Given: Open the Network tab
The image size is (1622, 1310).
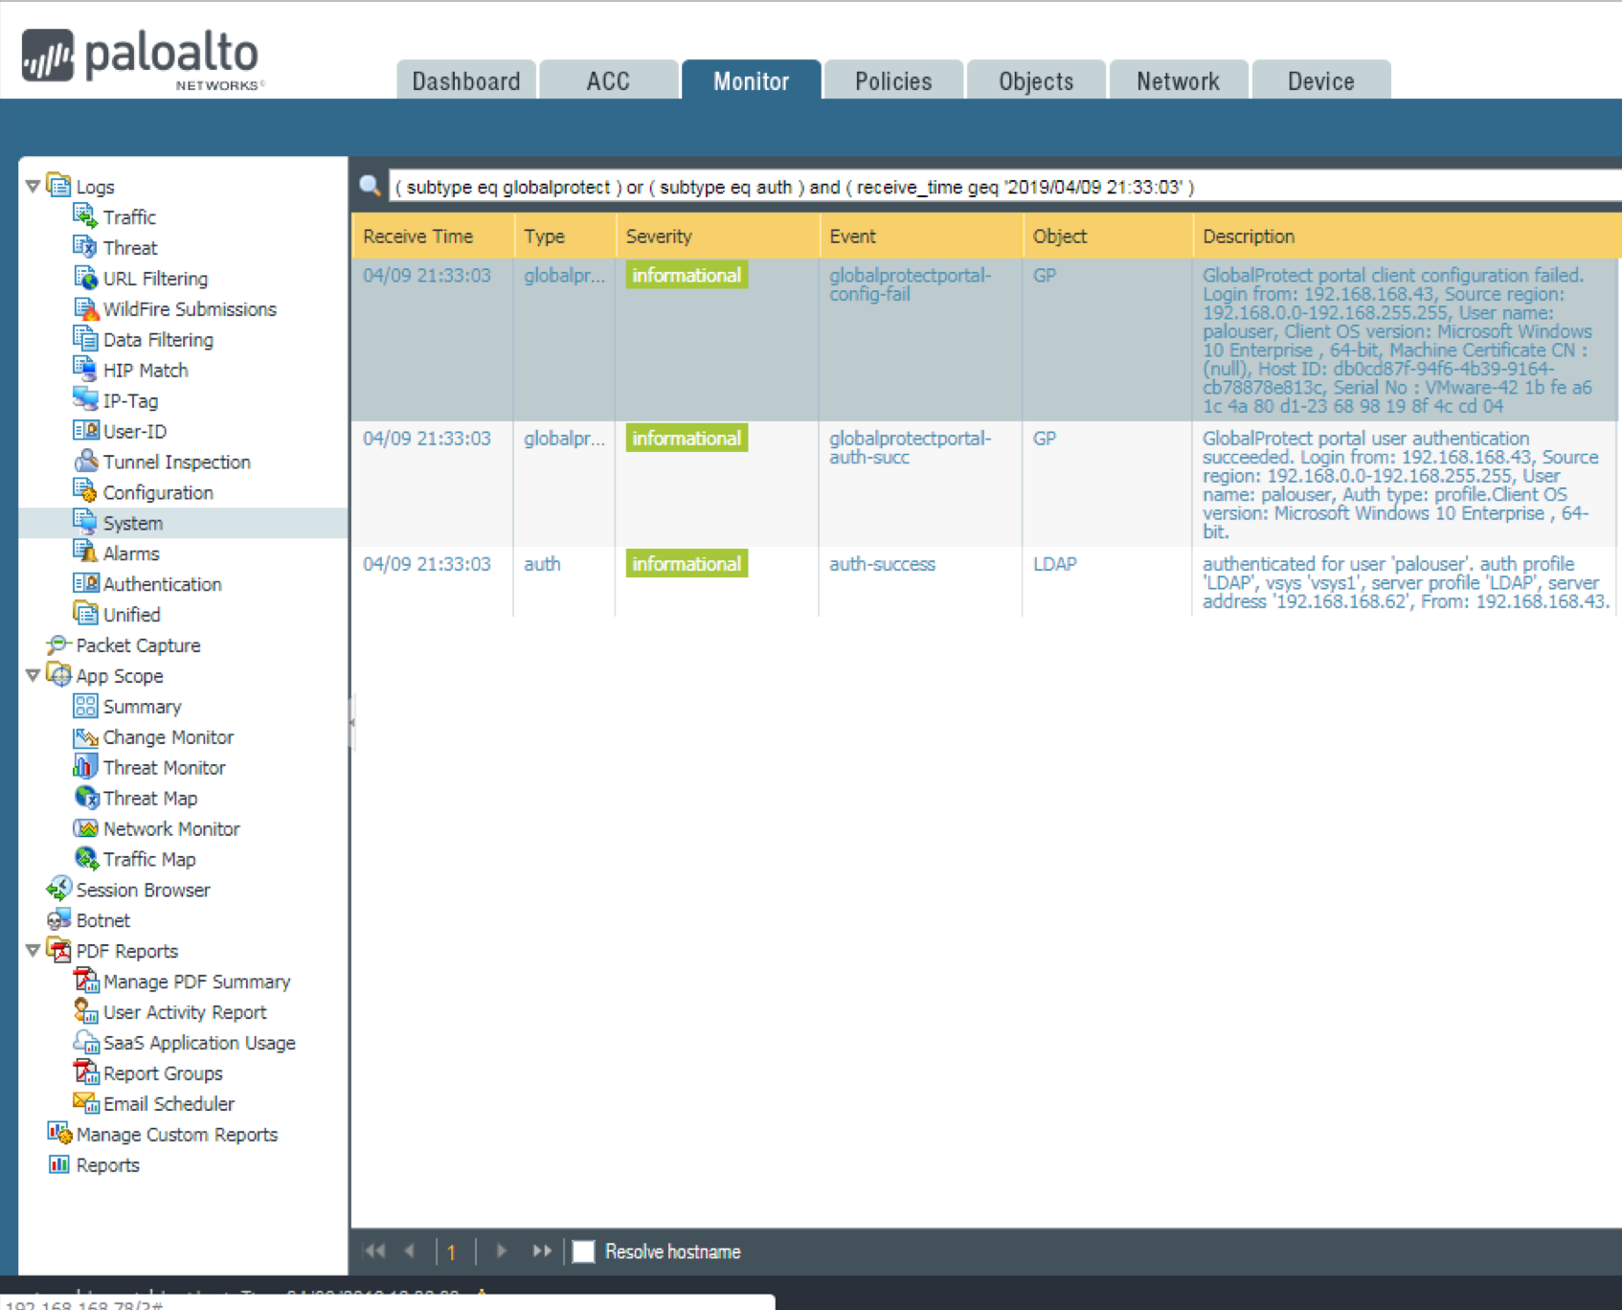Looking at the screenshot, I should point(1178,80).
